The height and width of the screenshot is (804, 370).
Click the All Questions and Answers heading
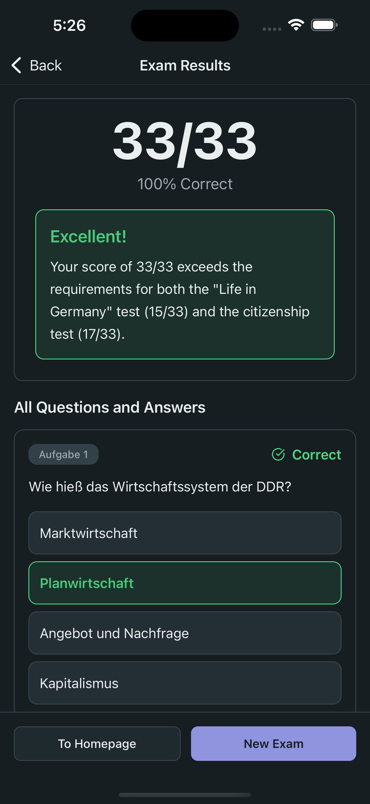[x=110, y=407]
